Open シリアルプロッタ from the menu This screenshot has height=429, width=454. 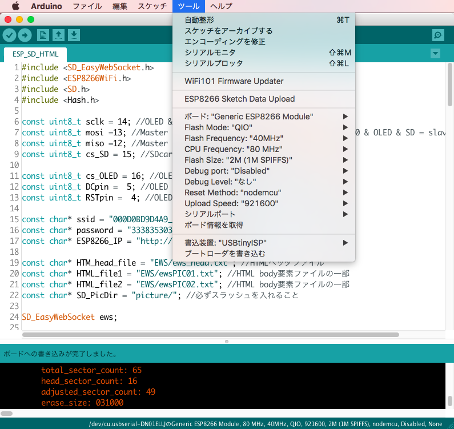click(264, 63)
